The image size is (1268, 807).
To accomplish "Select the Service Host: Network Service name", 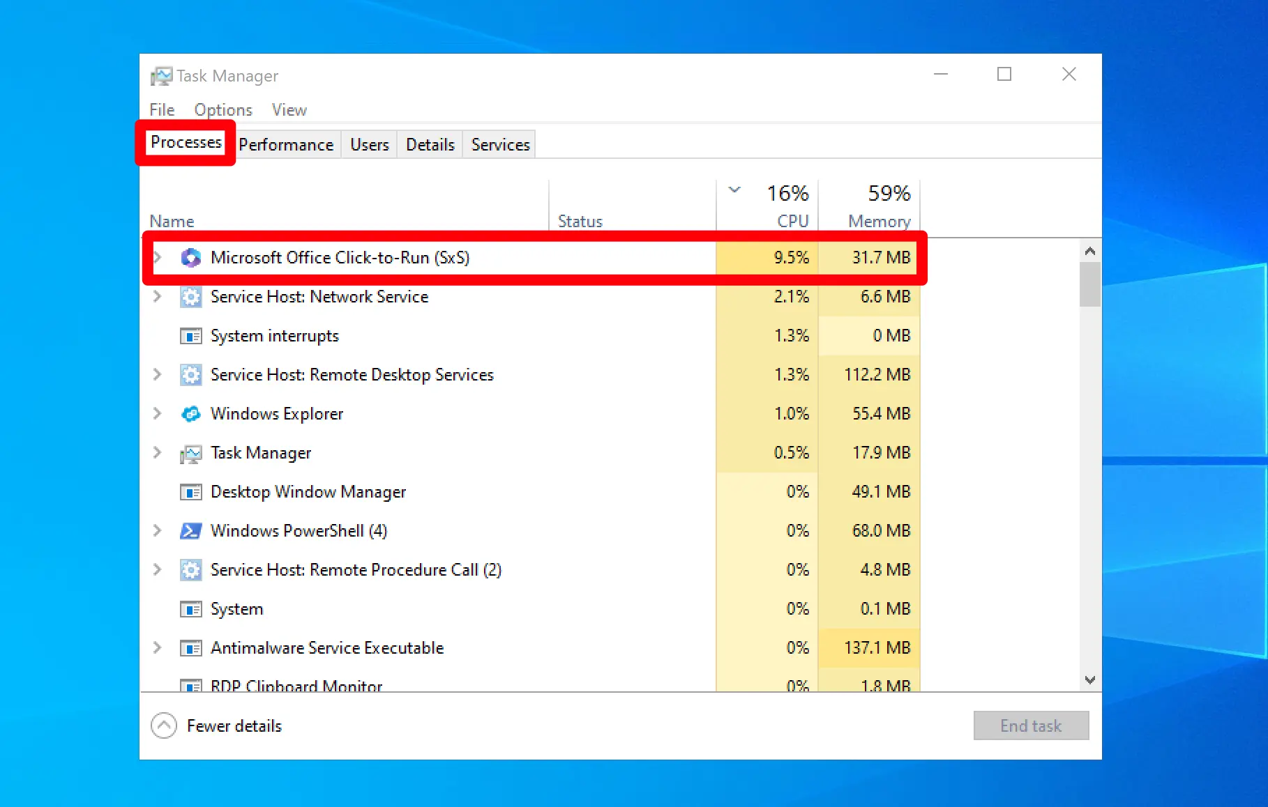I will (x=319, y=297).
